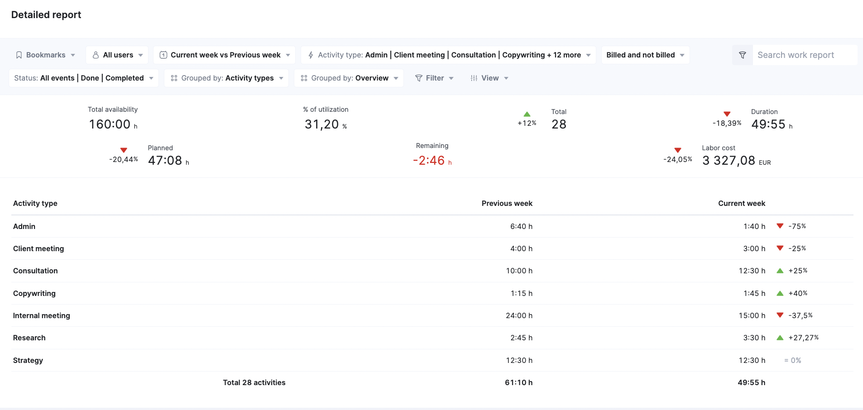Click the funnel icon of Filter button
Image resolution: width=863 pixels, height=410 pixels.
coord(419,78)
